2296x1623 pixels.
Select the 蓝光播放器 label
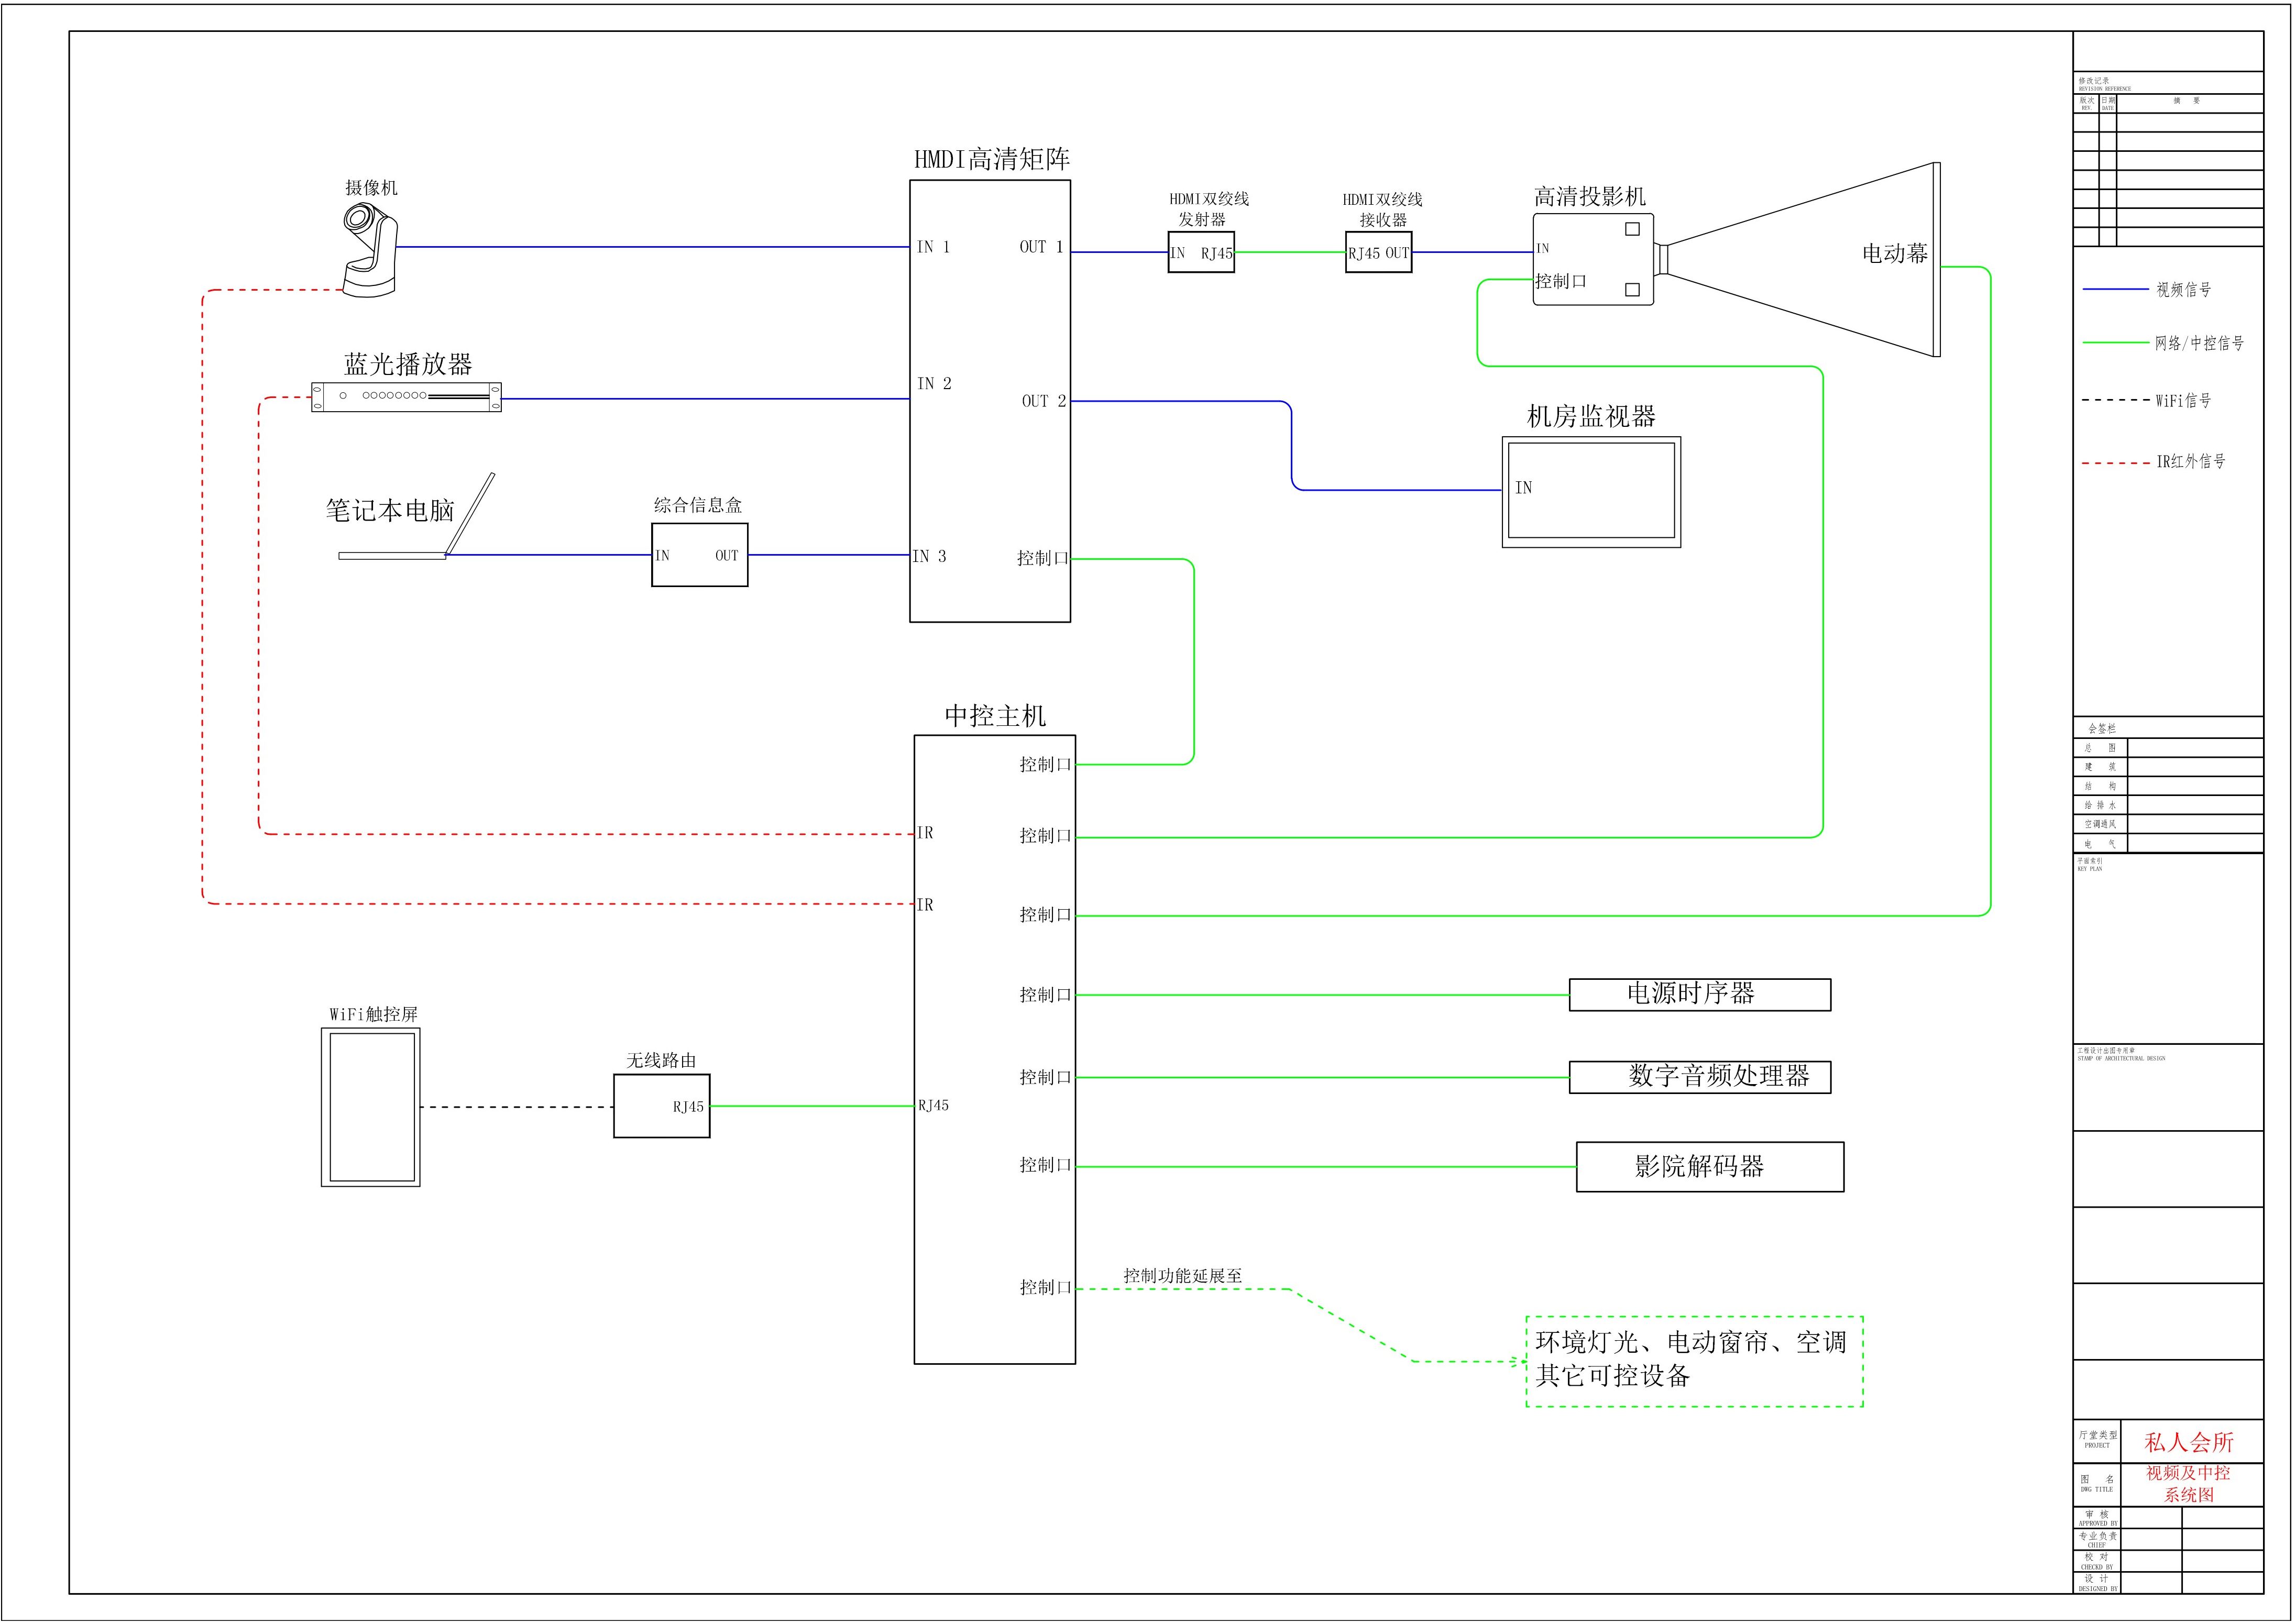[408, 364]
